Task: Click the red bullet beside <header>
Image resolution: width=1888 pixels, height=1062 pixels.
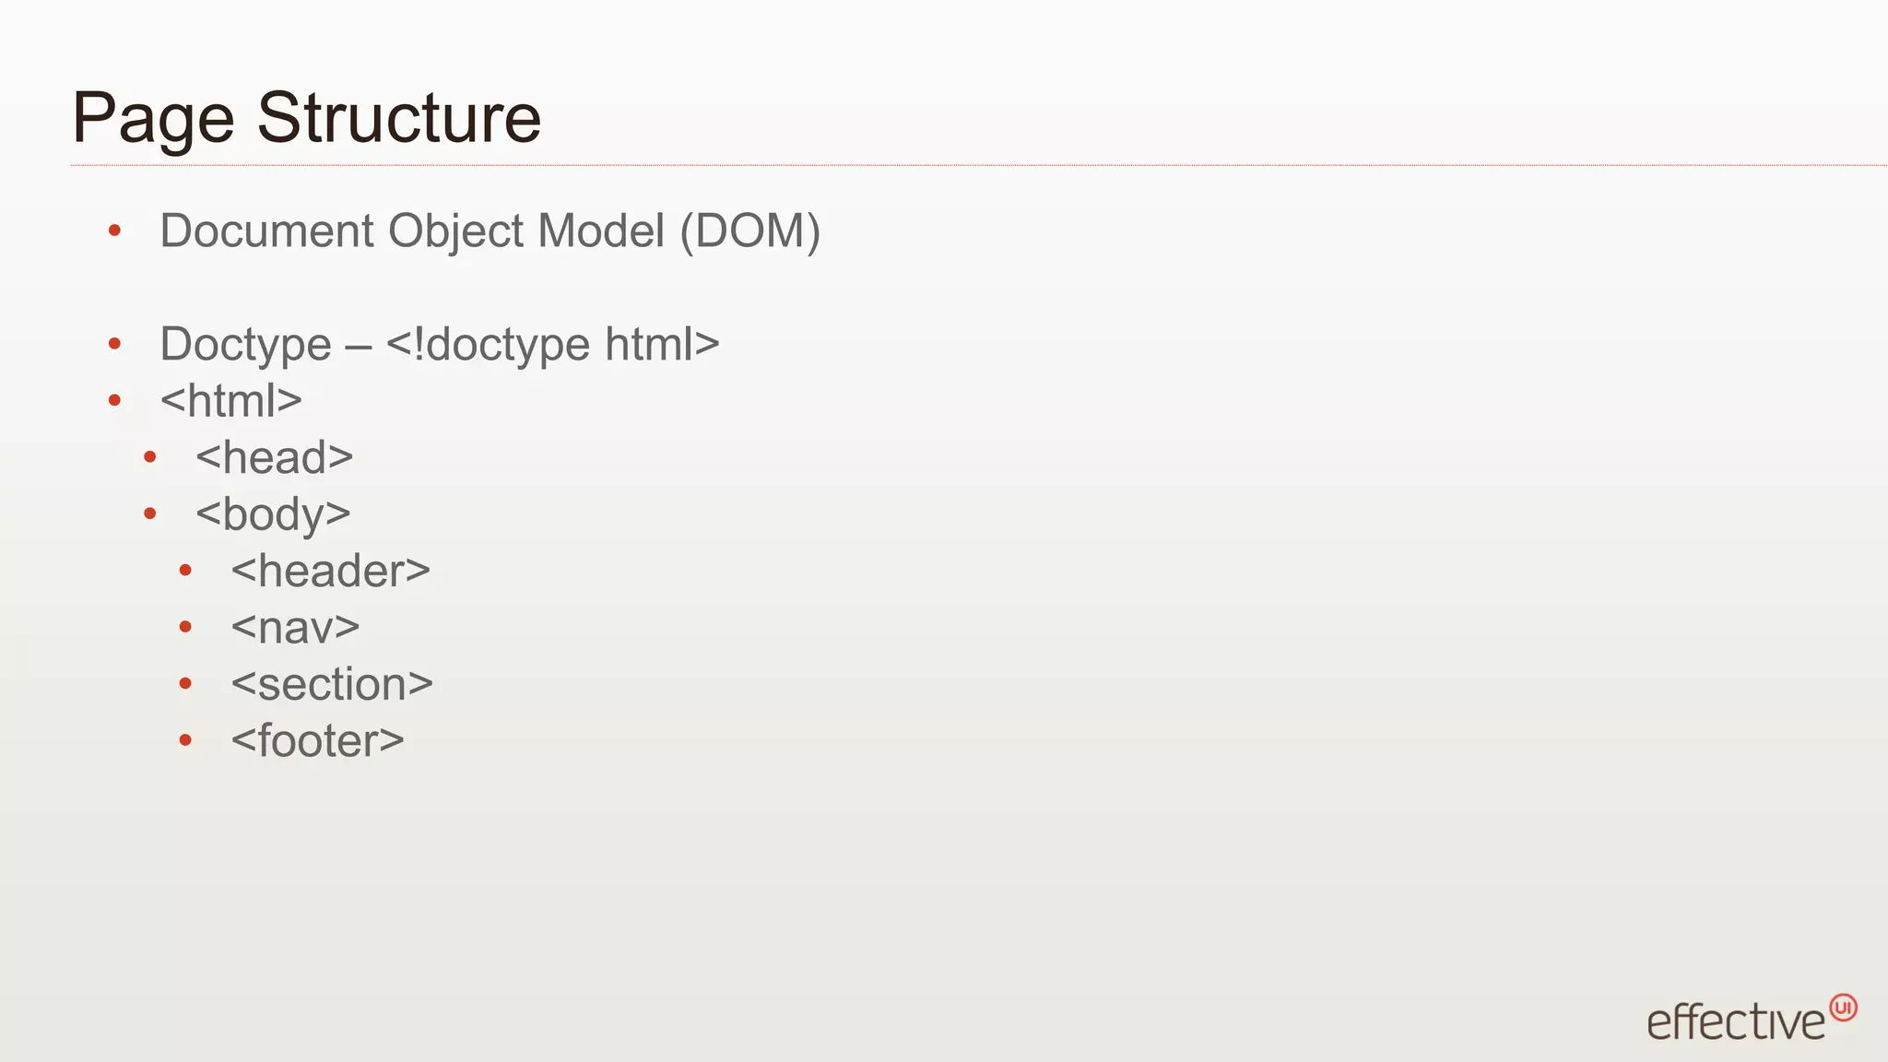Action: point(185,571)
